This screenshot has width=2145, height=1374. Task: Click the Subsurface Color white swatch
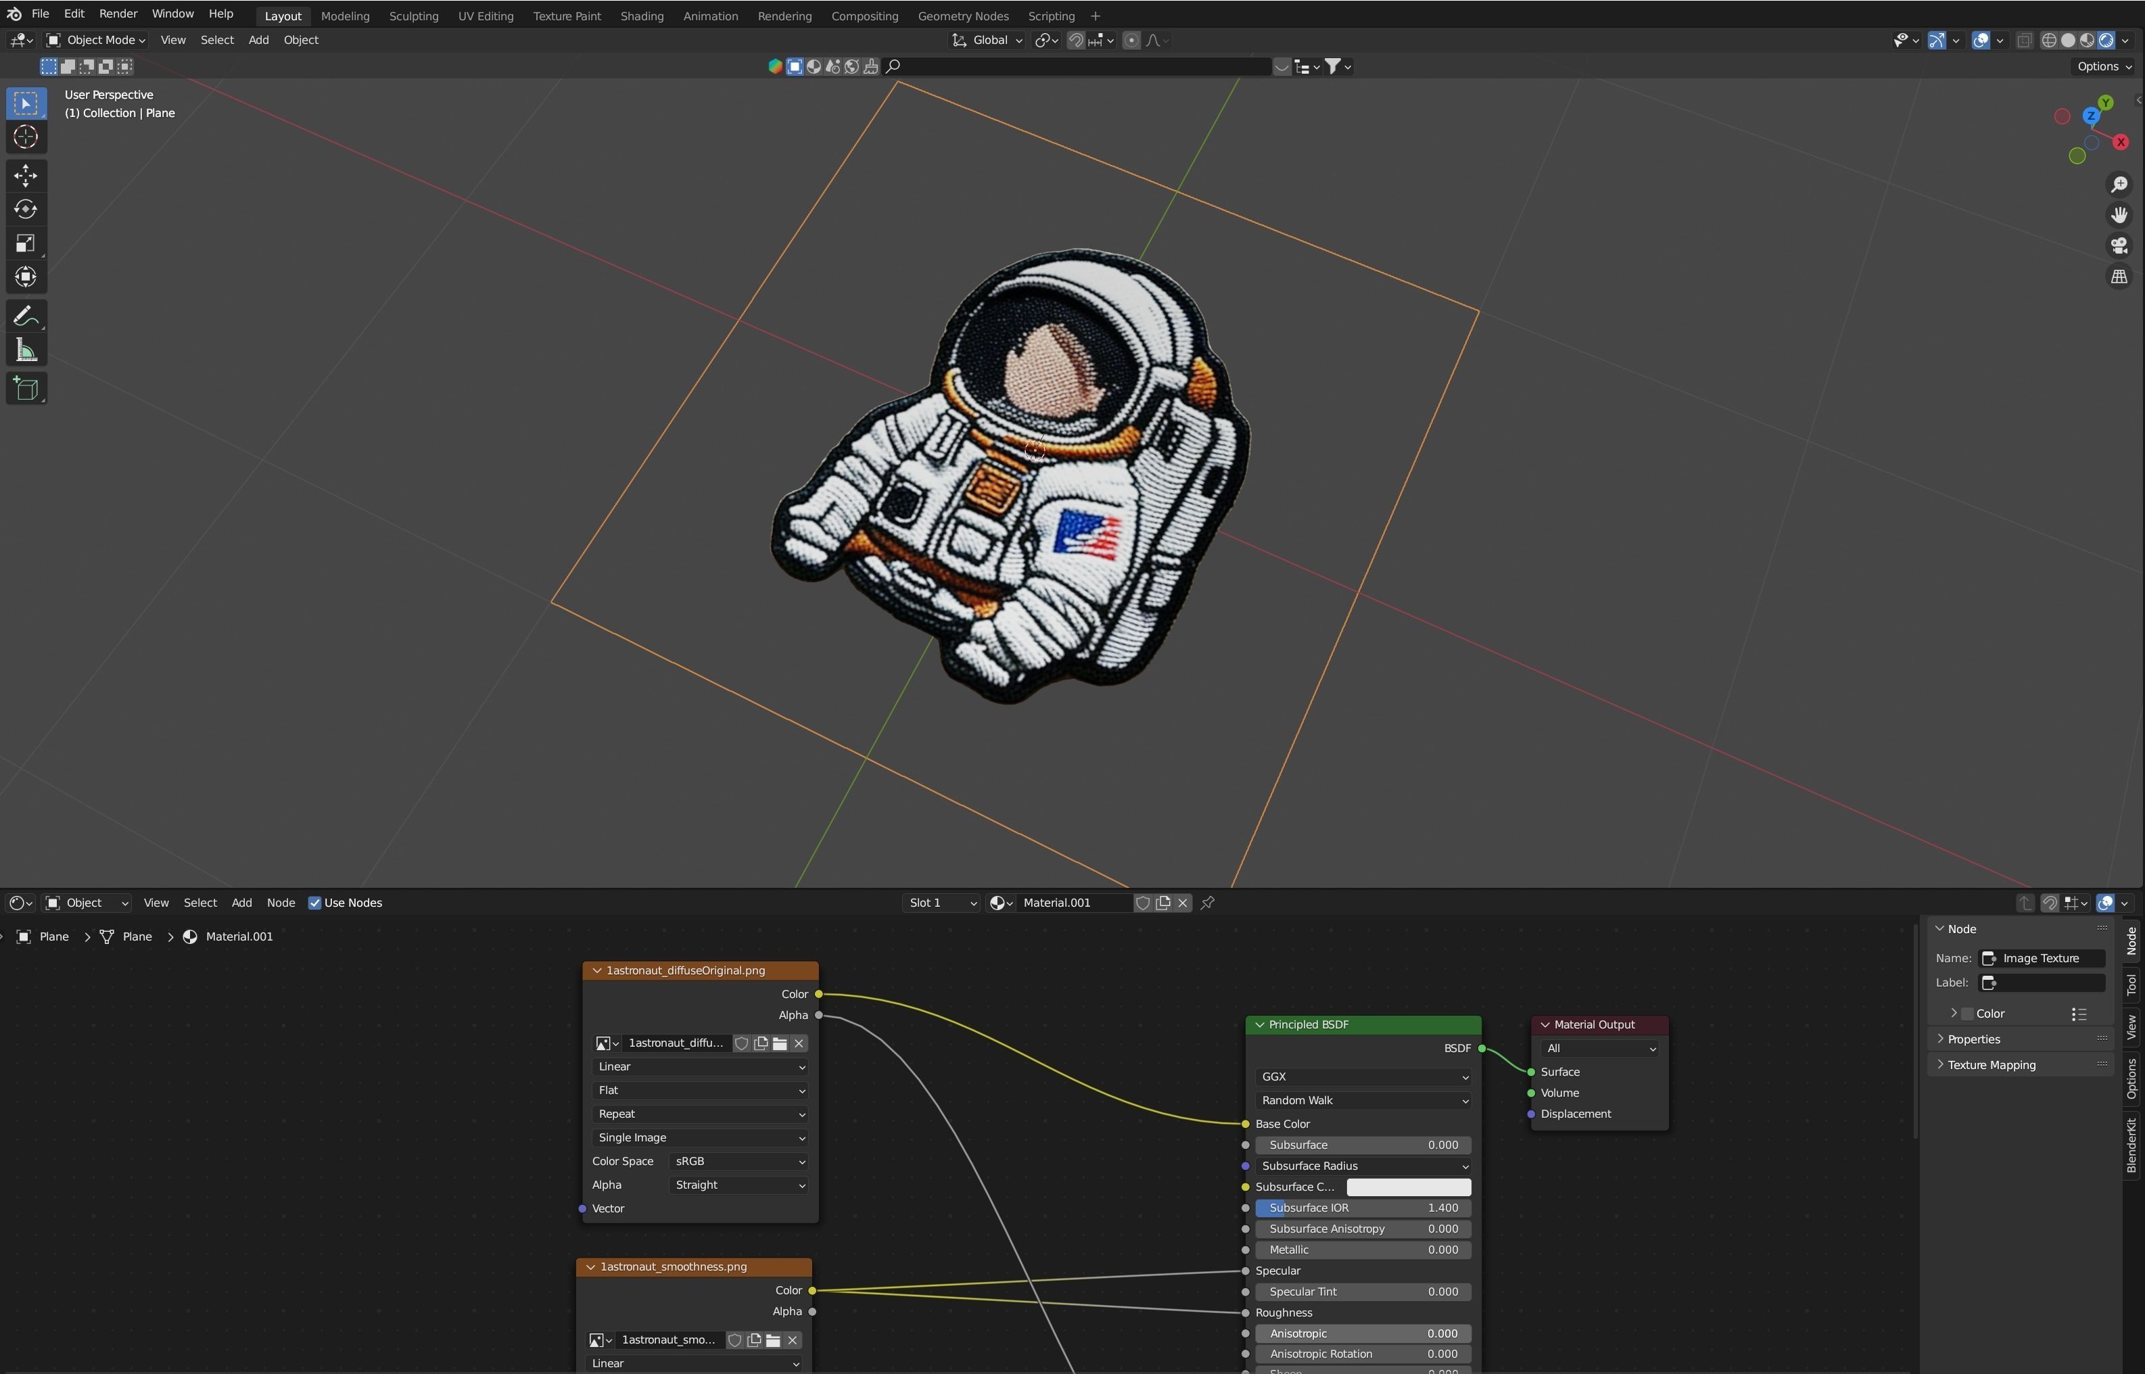[1408, 1187]
